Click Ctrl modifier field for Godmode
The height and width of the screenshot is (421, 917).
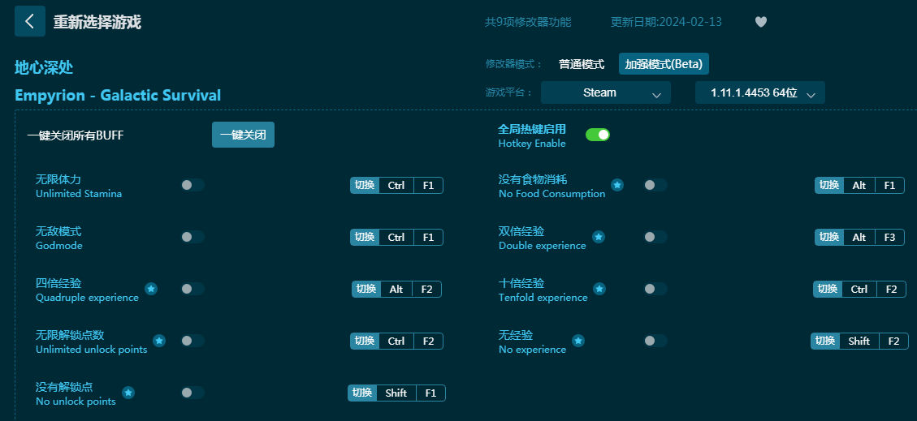[x=396, y=238]
